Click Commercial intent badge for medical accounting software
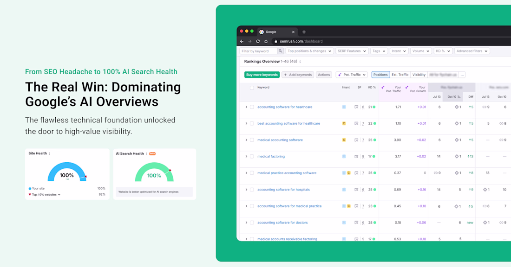Viewport: 511px width, 267px height. point(344,140)
